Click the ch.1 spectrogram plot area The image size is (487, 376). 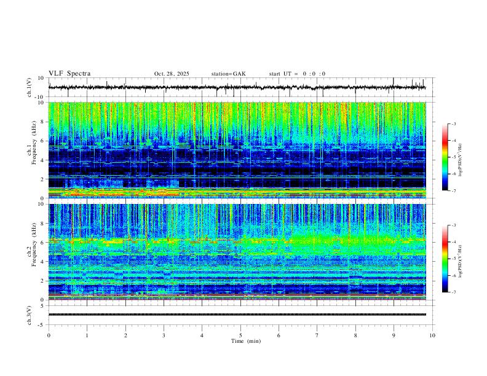click(237, 150)
